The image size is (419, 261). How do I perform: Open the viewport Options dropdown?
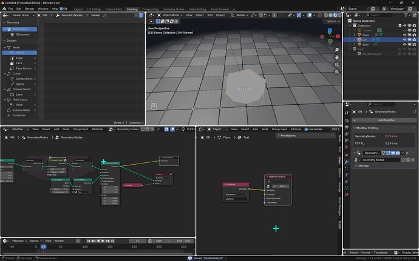tap(333, 21)
